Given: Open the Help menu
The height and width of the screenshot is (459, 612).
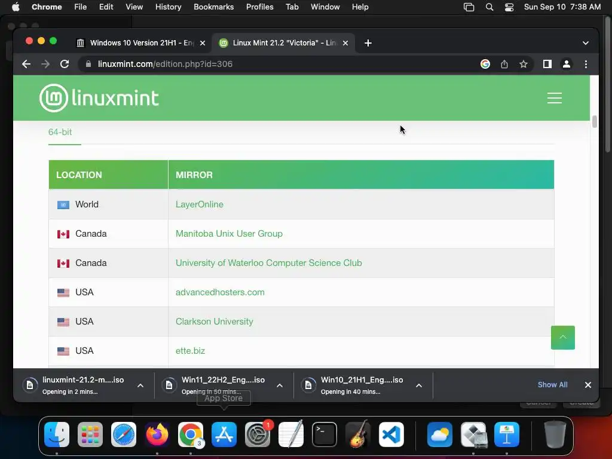Looking at the screenshot, I should point(360,7).
